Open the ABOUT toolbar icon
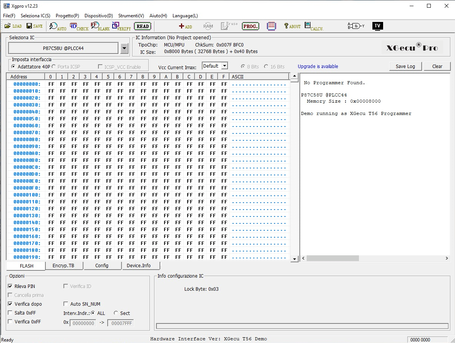Image resolution: width=455 pixels, height=343 pixels. click(292, 26)
